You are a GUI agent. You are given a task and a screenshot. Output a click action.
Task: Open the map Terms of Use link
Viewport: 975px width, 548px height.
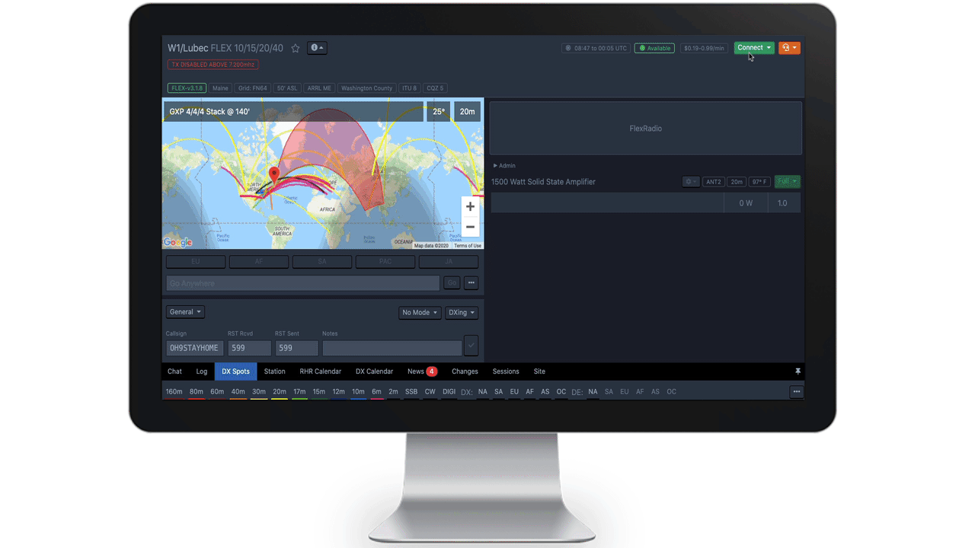(468, 246)
